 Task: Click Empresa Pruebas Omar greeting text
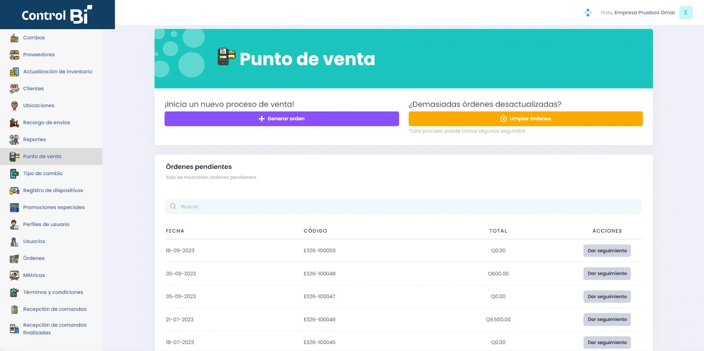(x=645, y=13)
